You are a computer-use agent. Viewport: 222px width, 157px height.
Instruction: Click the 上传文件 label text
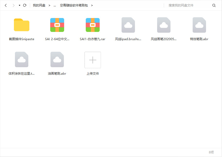pos(93,74)
